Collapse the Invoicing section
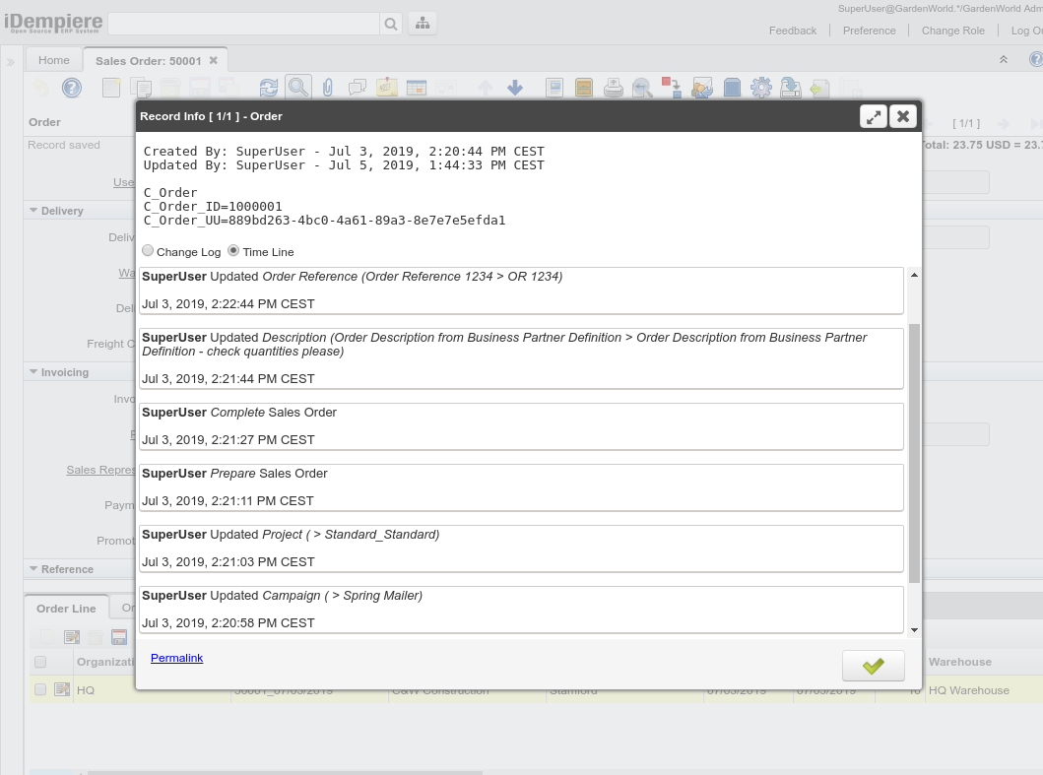 click(33, 371)
